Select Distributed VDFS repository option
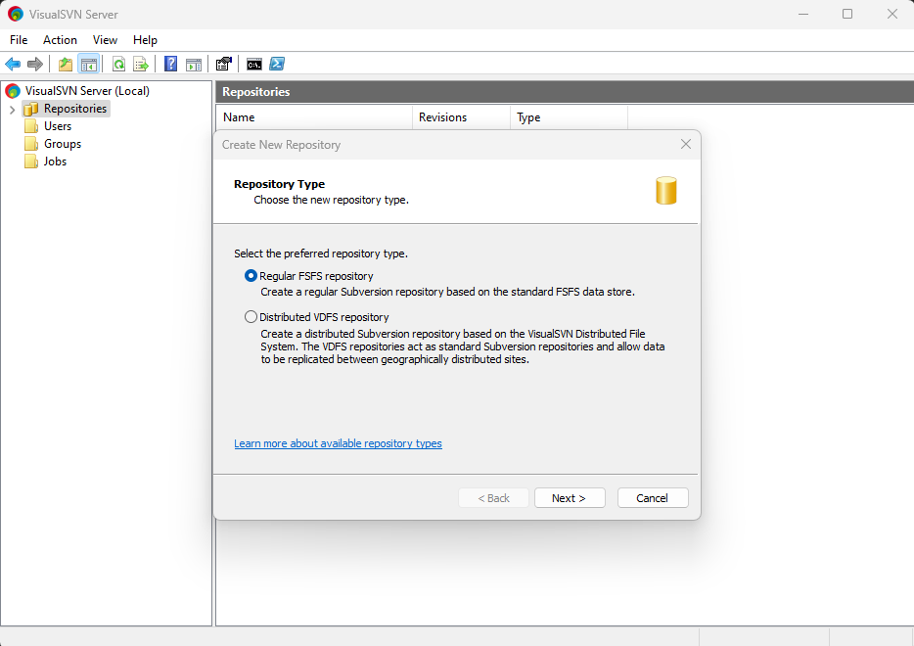The width and height of the screenshot is (914, 646). (251, 317)
